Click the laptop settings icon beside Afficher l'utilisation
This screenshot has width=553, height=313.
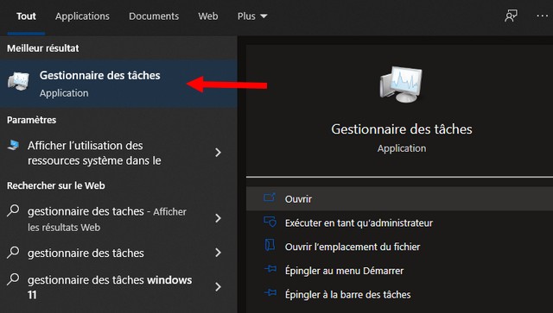point(14,145)
